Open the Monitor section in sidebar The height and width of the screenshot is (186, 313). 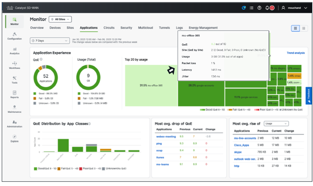click(x=15, y=21)
